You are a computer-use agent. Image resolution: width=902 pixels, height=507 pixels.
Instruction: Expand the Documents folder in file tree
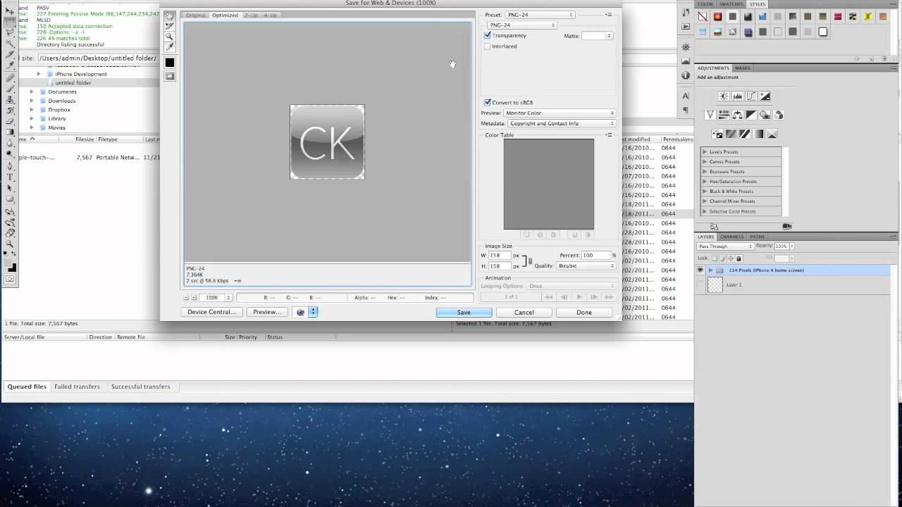[31, 92]
